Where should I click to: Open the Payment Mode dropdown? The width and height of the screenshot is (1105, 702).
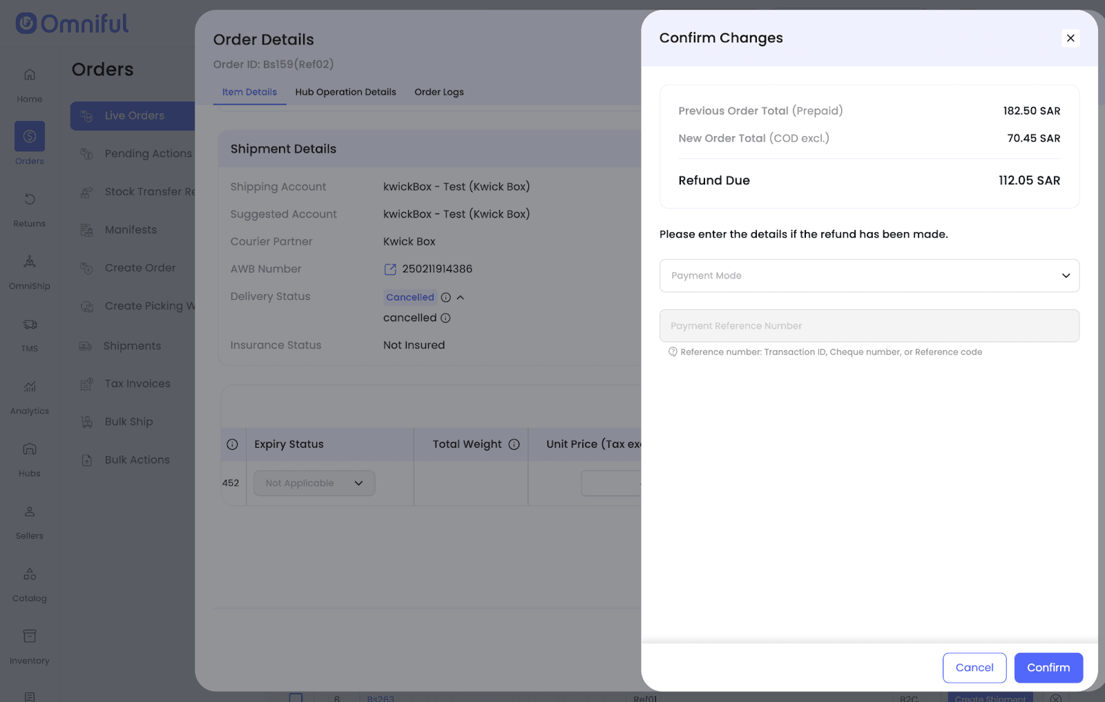click(869, 276)
